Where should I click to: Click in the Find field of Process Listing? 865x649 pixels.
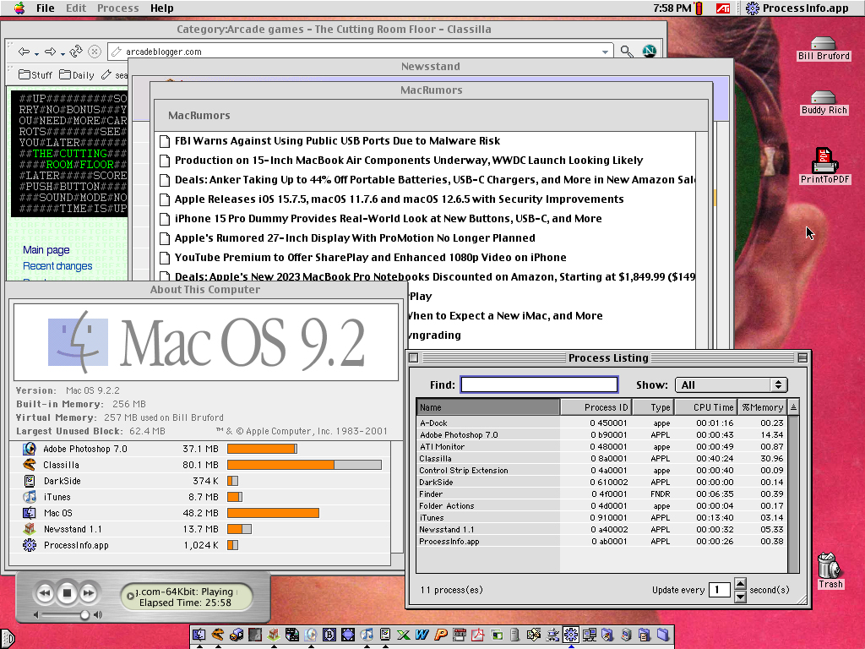click(x=539, y=384)
